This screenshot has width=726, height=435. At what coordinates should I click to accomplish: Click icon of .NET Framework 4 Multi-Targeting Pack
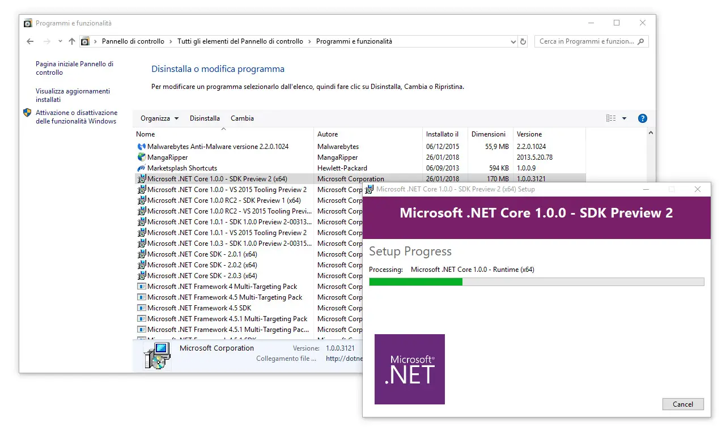click(142, 287)
